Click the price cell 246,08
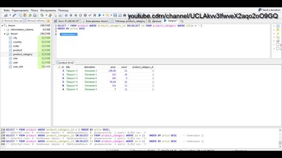 112,71
